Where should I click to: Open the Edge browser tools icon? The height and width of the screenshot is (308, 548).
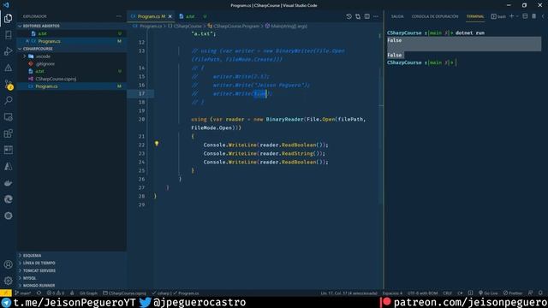[8, 199]
